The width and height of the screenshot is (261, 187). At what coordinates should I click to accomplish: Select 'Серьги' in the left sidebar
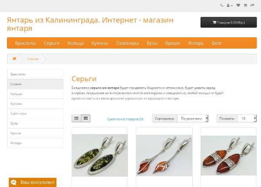(35, 84)
